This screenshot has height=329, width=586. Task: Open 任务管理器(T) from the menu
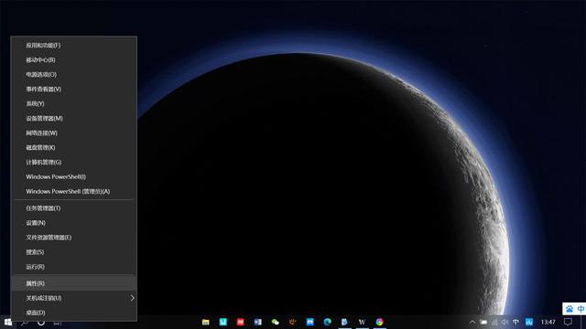click(73, 208)
